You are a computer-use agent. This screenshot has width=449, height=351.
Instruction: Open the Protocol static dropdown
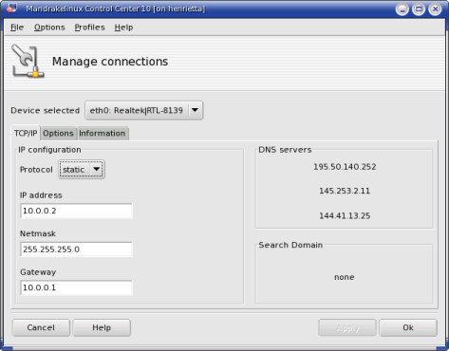click(82, 170)
